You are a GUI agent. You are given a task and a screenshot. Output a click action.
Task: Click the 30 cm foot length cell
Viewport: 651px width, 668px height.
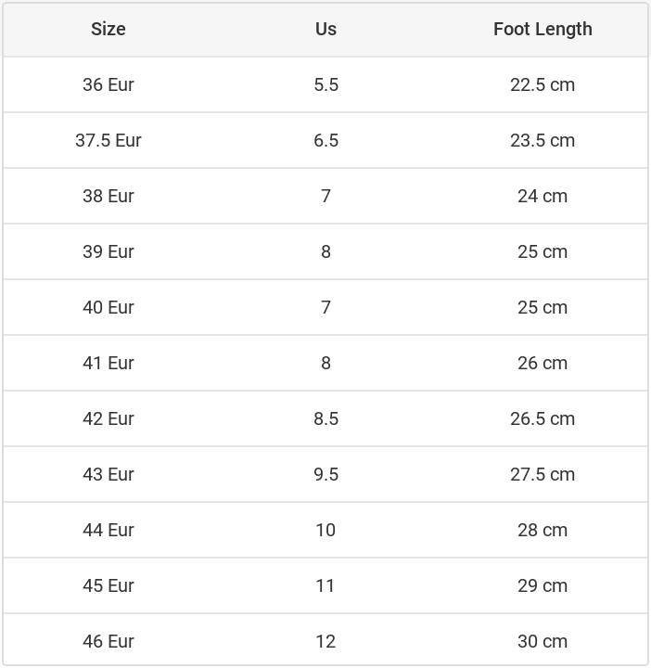coord(542,641)
